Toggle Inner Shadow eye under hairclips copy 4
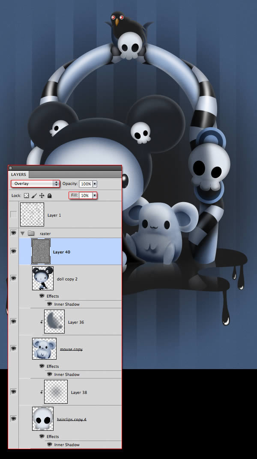 [49, 444]
